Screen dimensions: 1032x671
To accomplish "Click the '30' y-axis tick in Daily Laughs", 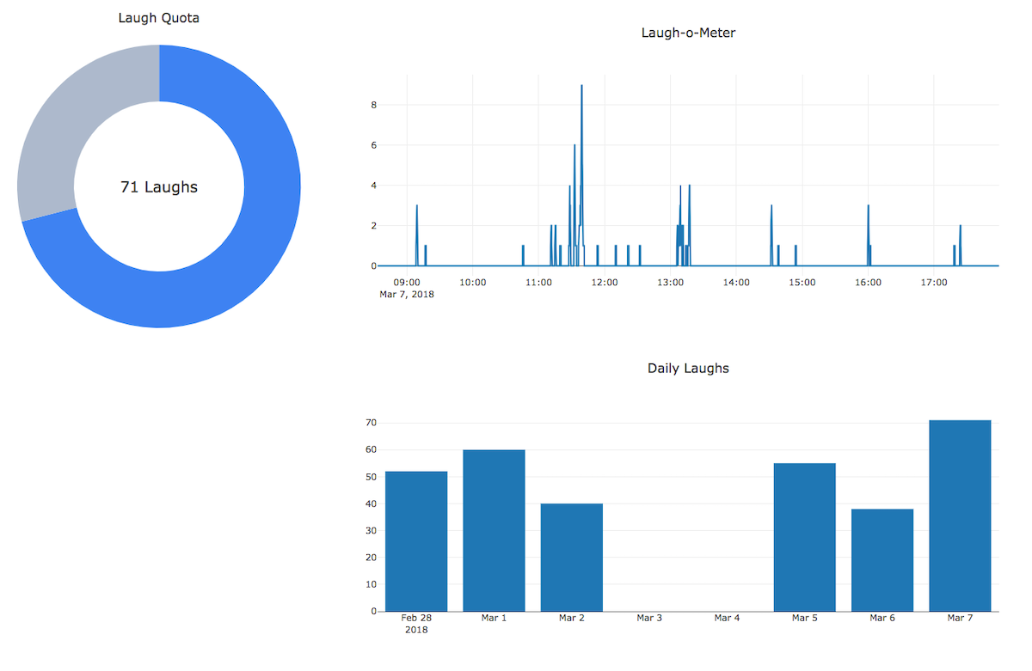I will (x=372, y=531).
